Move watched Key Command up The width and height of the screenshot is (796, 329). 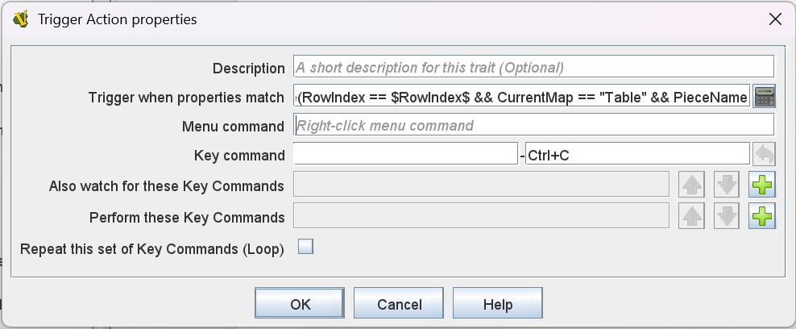pos(692,185)
